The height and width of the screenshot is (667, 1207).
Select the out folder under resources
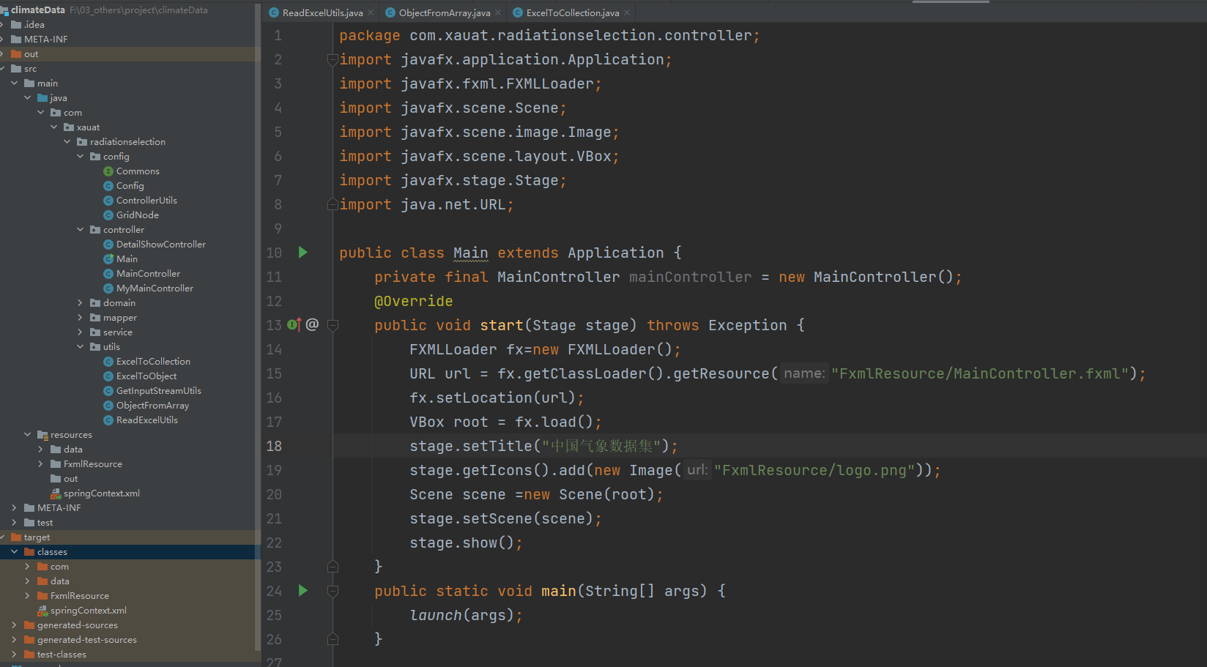point(70,479)
